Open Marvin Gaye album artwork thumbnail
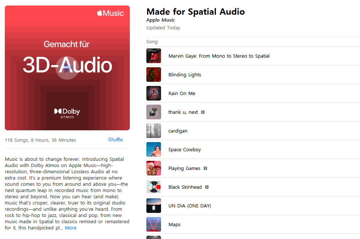Viewport: 360px width, 239px height. pos(154,56)
